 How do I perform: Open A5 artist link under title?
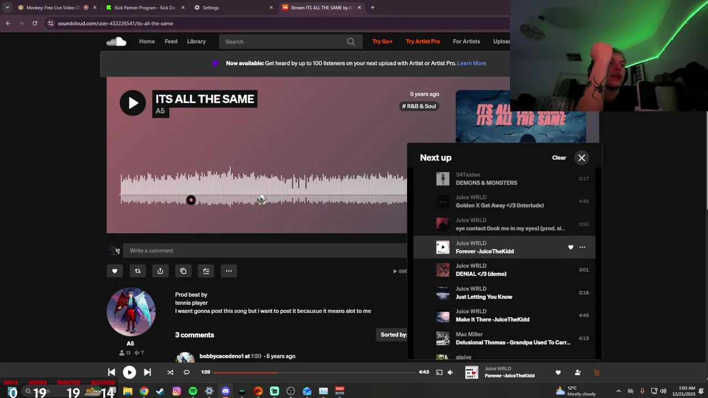tap(160, 111)
